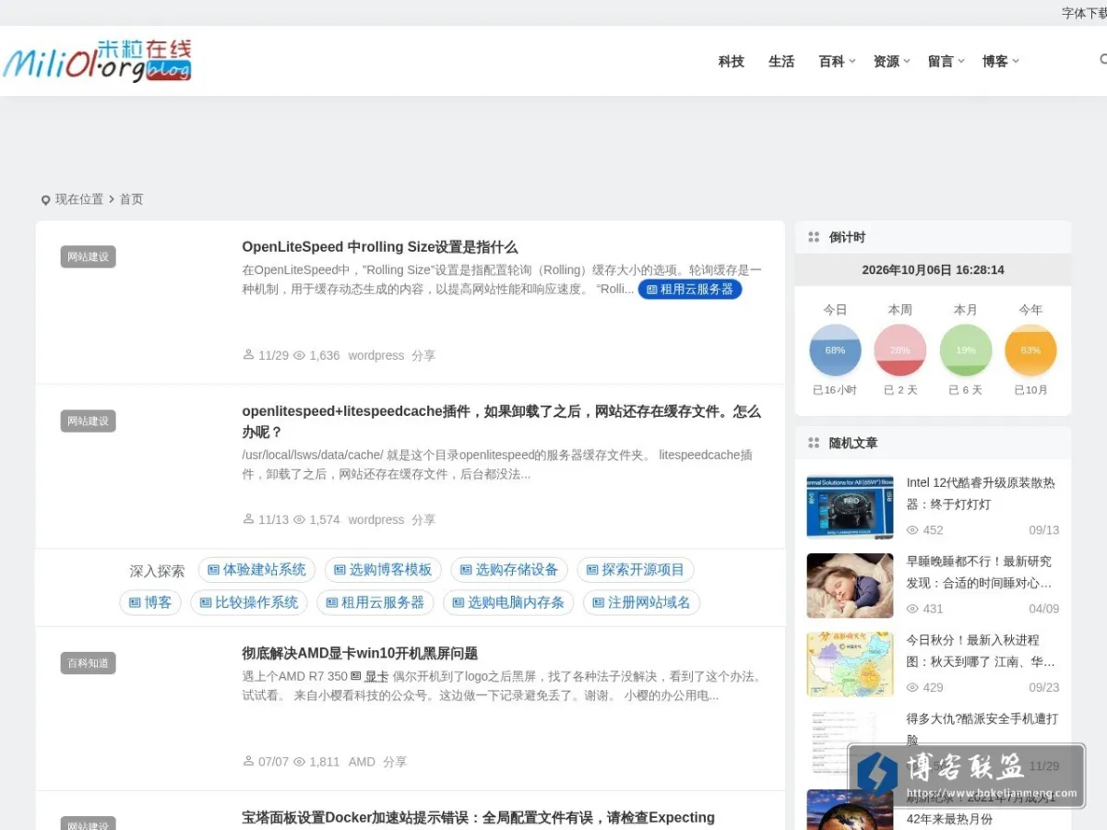Open the 科技 navigation item
This screenshot has height=830, width=1107.
732,61
